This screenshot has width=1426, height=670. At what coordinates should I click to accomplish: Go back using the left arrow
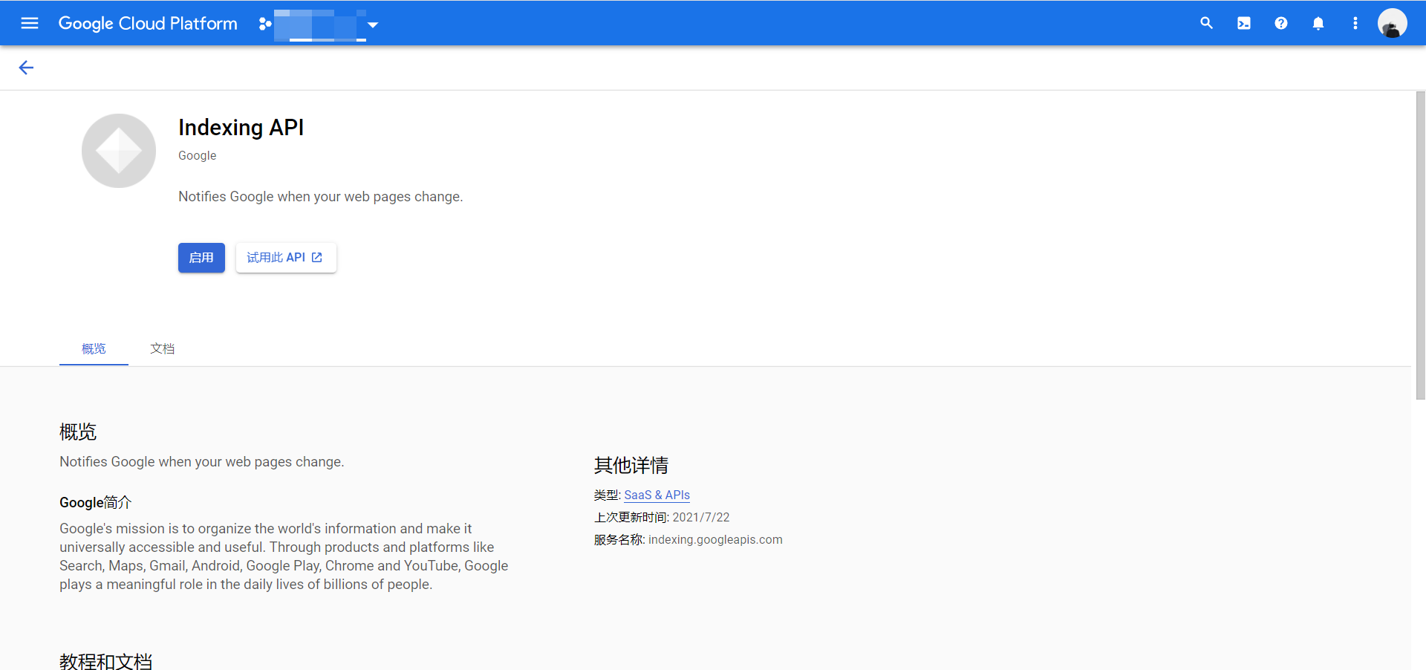(26, 68)
